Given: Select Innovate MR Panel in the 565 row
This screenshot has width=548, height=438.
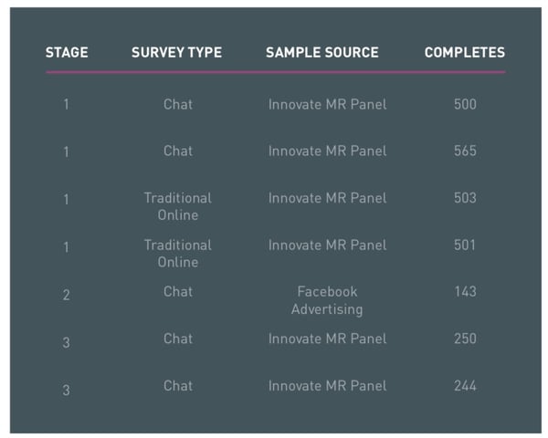Looking at the screenshot, I should (327, 151).
